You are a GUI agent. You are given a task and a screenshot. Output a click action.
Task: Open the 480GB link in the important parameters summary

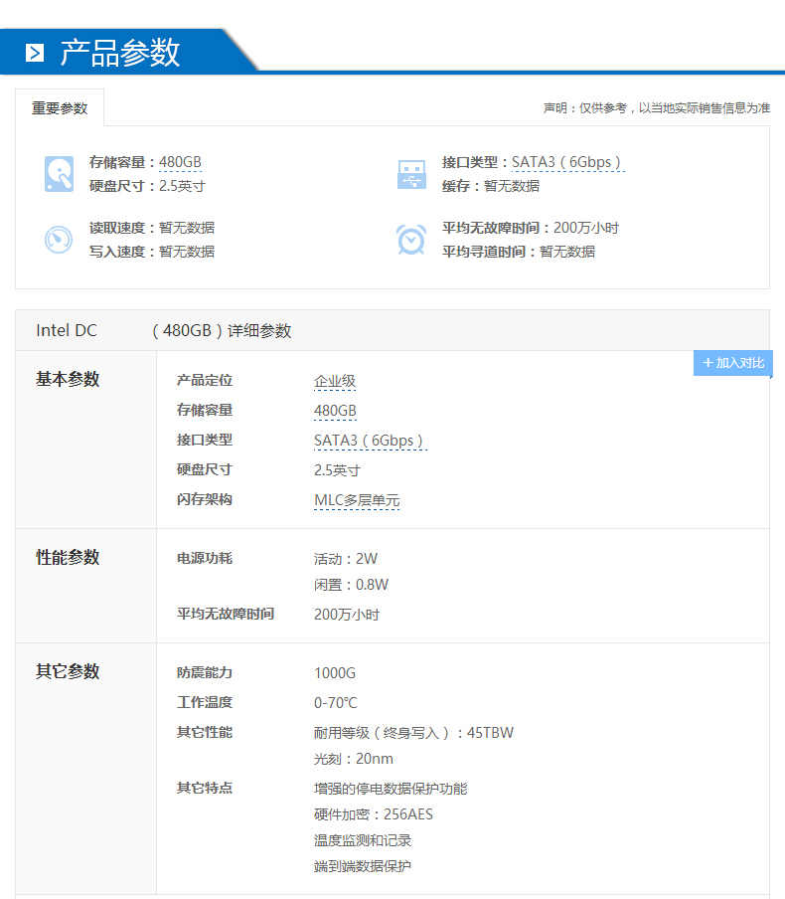pyautogui.click(x=180, y=162)
